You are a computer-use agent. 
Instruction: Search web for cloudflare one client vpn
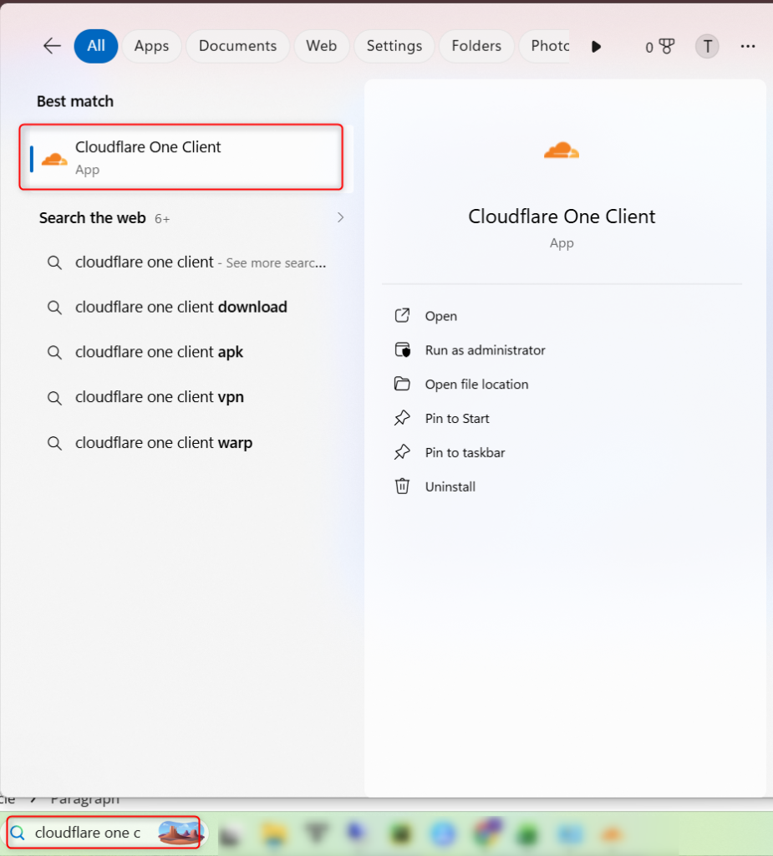[x=186, y=397]
